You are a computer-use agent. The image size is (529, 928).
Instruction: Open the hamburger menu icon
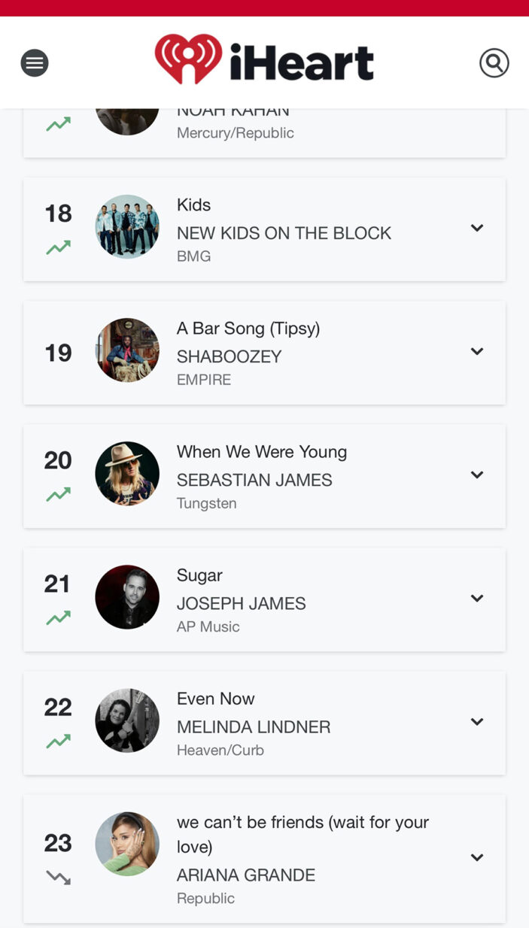(x=34, y=63)
